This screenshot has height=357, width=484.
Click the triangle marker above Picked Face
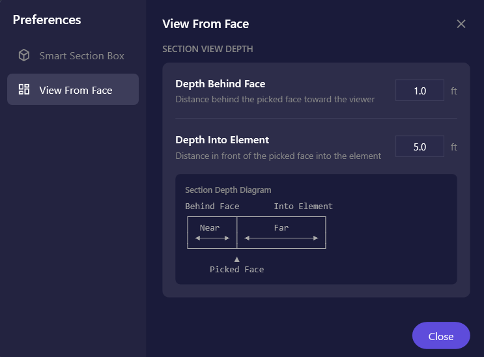[236, 259]
